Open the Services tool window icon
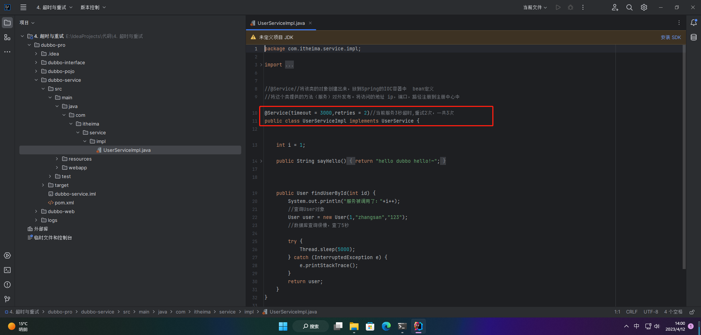 click(7, 255)
